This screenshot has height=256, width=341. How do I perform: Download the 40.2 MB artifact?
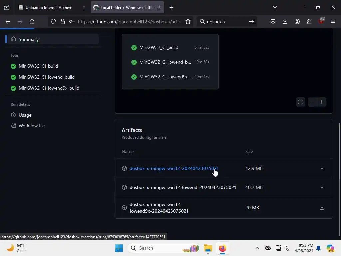pyautogui.click(x=322, y=187)
